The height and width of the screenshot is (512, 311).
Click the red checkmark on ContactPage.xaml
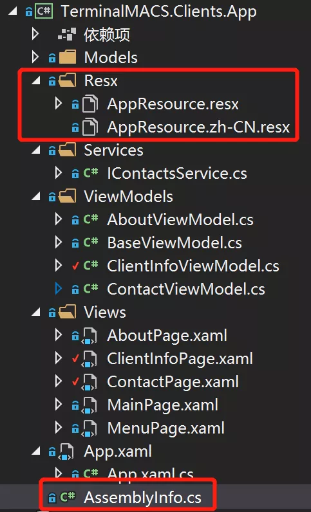75,381
